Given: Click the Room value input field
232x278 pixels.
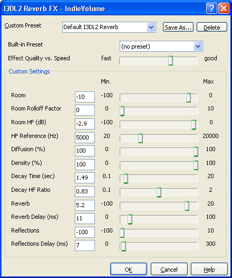Looking at the screenshot, I should click(85, 97).
